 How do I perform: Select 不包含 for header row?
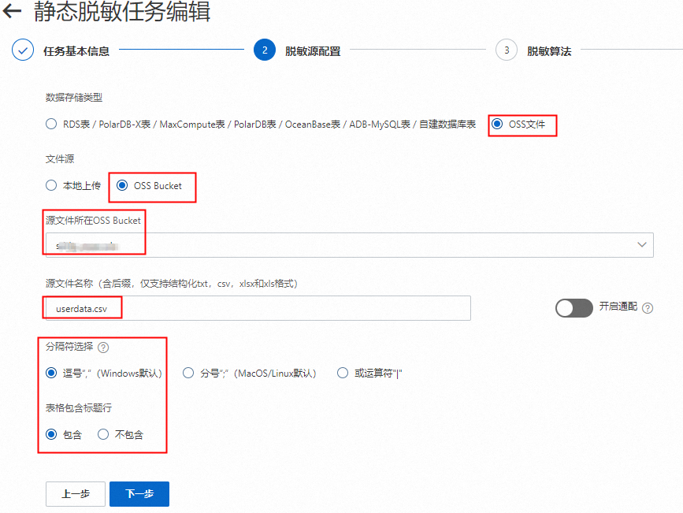coord(103,434)
